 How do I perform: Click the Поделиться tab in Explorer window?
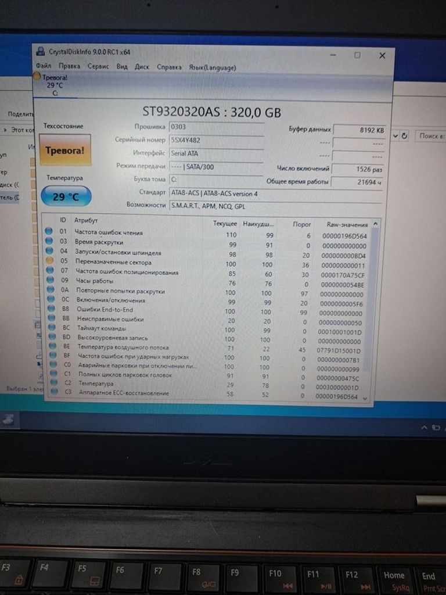coord(21,114)
